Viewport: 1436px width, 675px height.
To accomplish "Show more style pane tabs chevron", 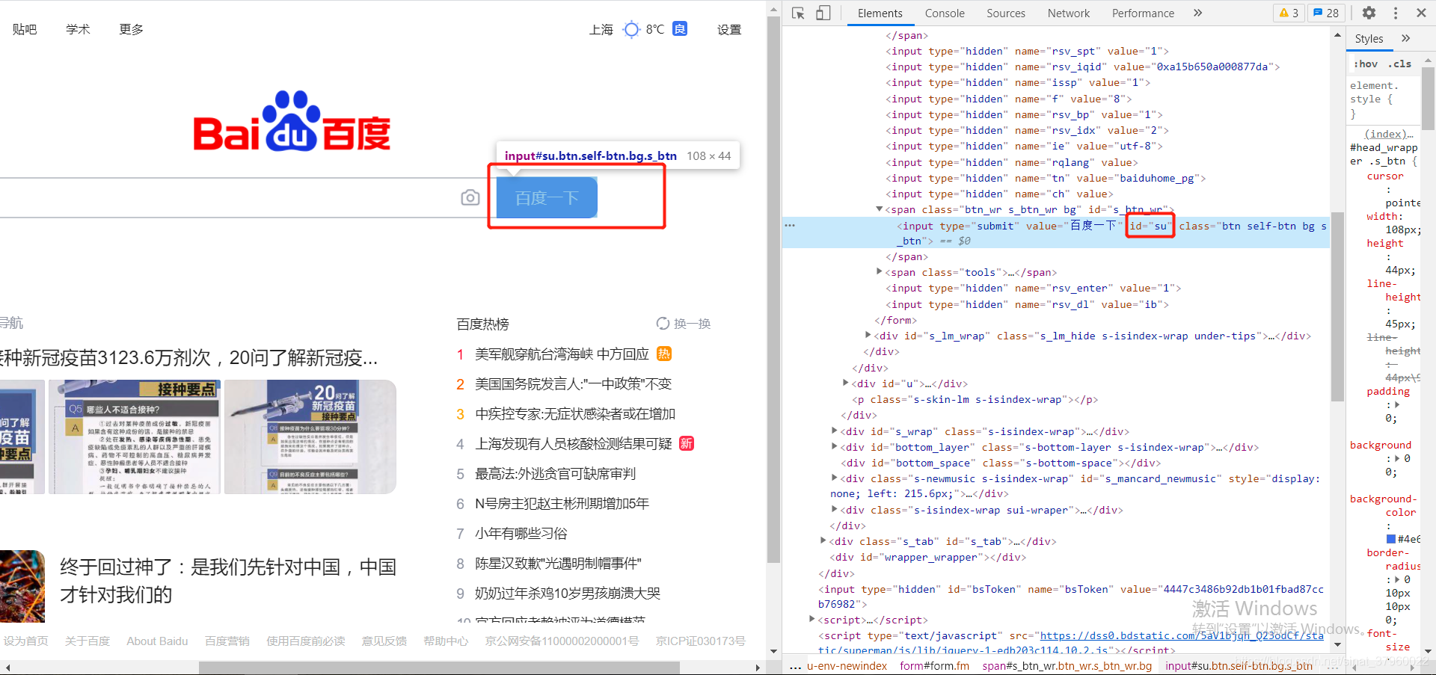I will [x=1406, y=38].
